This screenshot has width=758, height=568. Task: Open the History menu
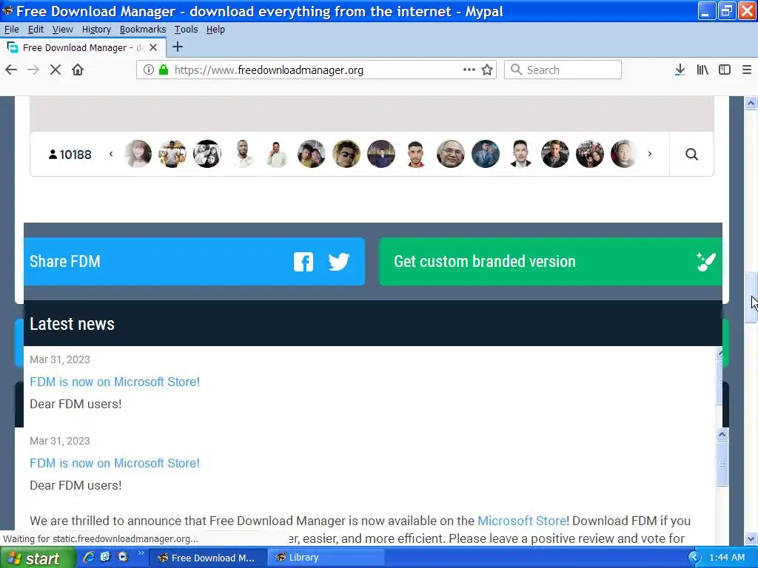[x=96, y=30]
